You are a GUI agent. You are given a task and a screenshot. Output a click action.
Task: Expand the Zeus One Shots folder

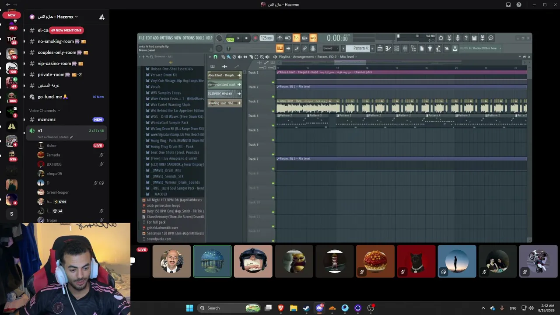tap(175, 152)
